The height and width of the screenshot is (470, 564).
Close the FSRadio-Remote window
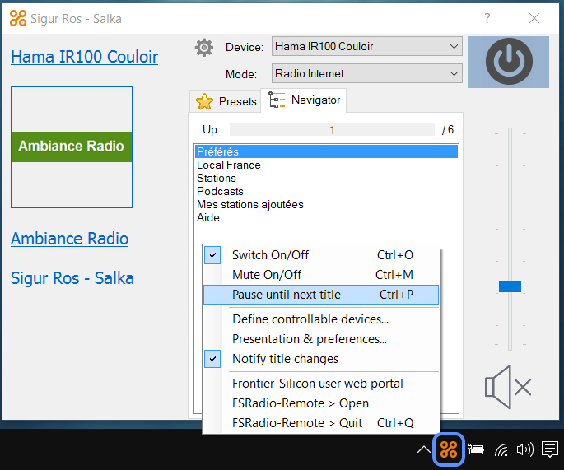[x=534, y=18]
